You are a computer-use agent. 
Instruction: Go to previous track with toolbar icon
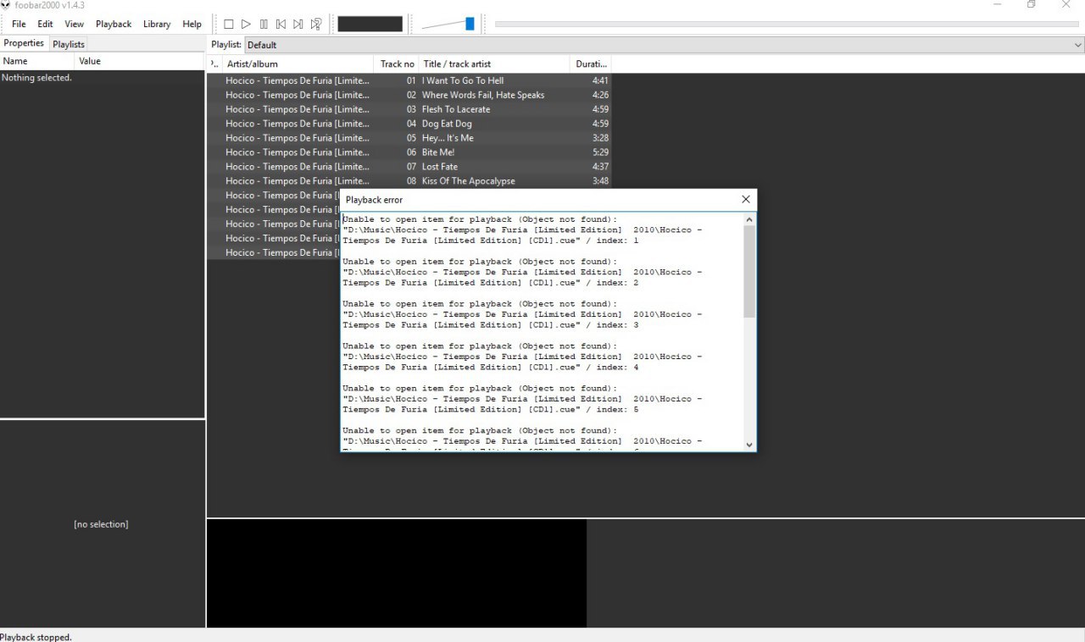(x=281, y=25)
